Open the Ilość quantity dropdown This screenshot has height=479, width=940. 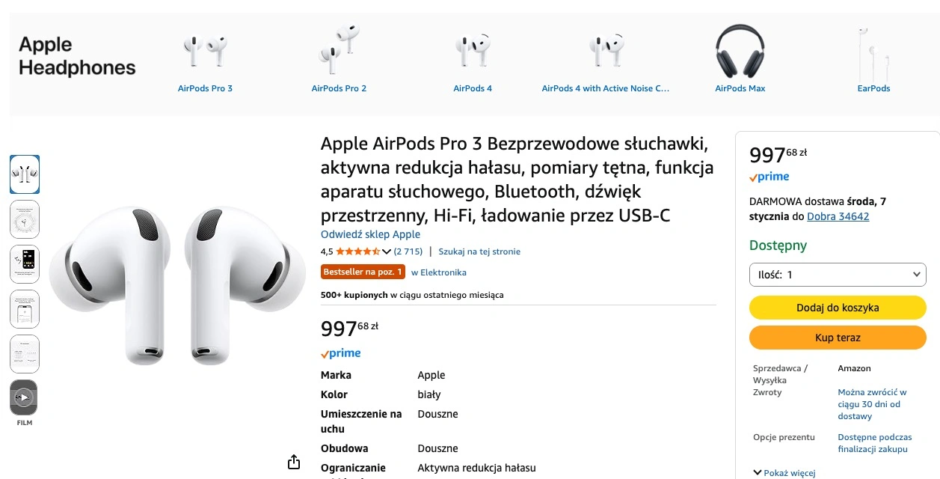838,275
